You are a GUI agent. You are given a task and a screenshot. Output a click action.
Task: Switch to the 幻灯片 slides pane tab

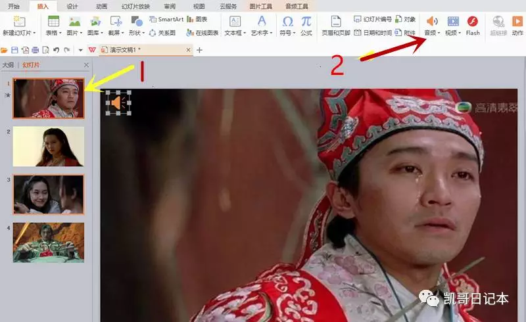(31, 65)
